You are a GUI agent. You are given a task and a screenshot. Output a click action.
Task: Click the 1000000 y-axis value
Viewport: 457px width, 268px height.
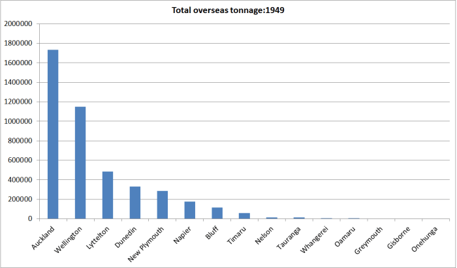(18, 121)
